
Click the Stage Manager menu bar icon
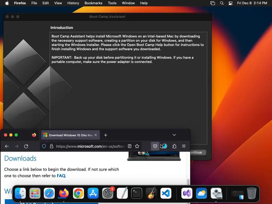[x=213, y=3]
